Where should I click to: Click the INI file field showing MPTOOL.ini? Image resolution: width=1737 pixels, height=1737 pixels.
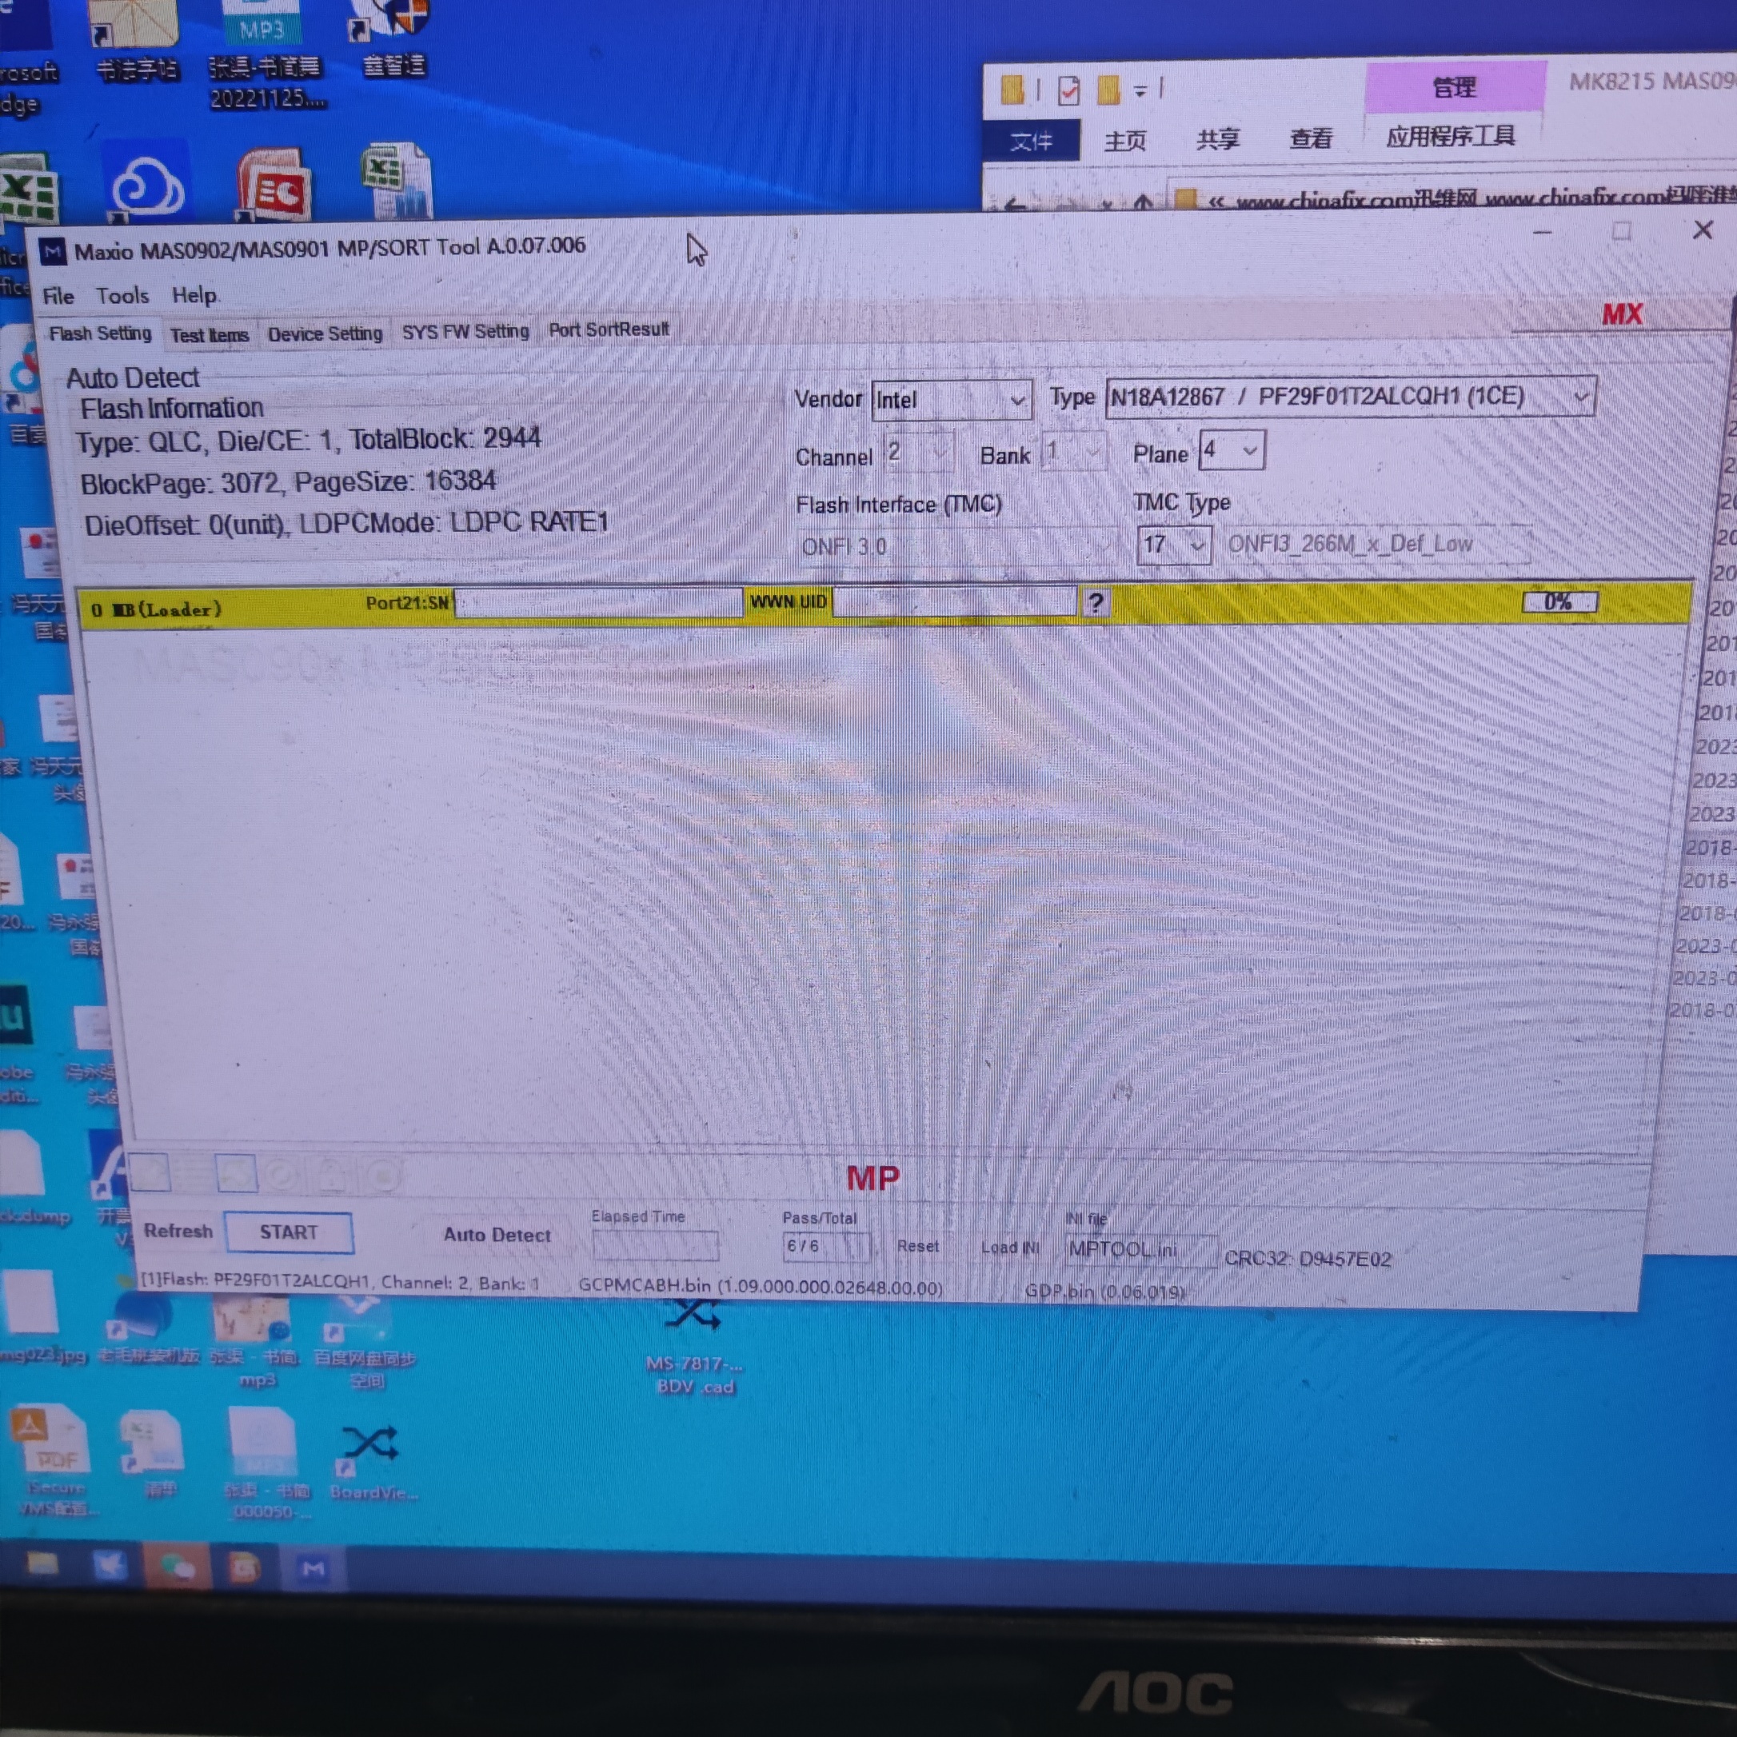point(1141,1250)
